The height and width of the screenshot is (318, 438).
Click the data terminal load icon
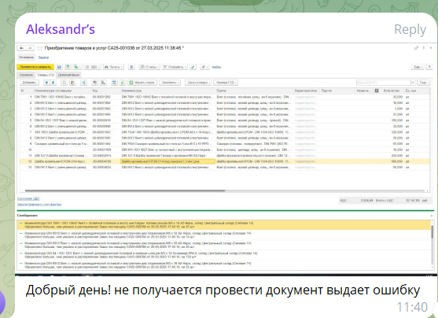coord(103,83)
